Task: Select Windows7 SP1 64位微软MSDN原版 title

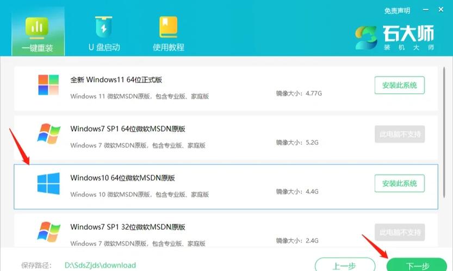Action: (128, 129)
